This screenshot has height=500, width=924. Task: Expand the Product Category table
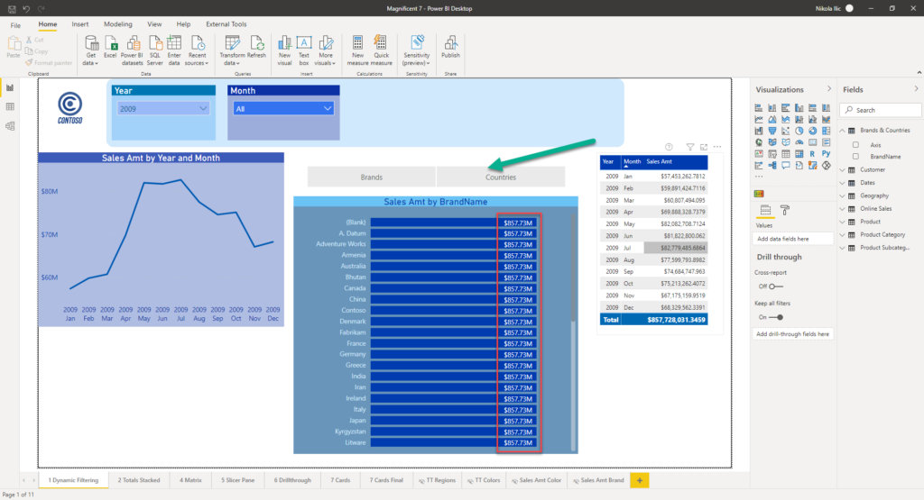tap(843, 235)
